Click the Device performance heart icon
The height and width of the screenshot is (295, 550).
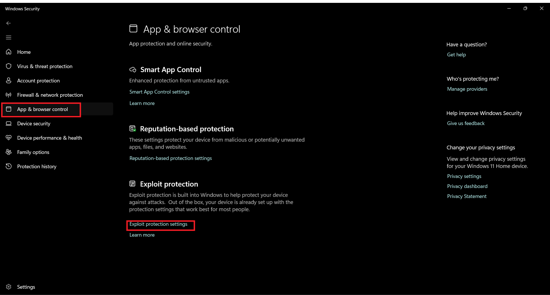click(9, 138)
